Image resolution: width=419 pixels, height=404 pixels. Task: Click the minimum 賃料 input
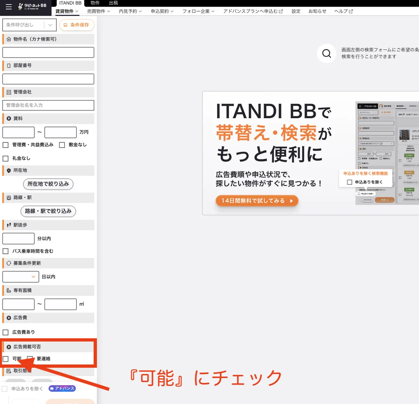pyautogui.click(x=19, y=132)
